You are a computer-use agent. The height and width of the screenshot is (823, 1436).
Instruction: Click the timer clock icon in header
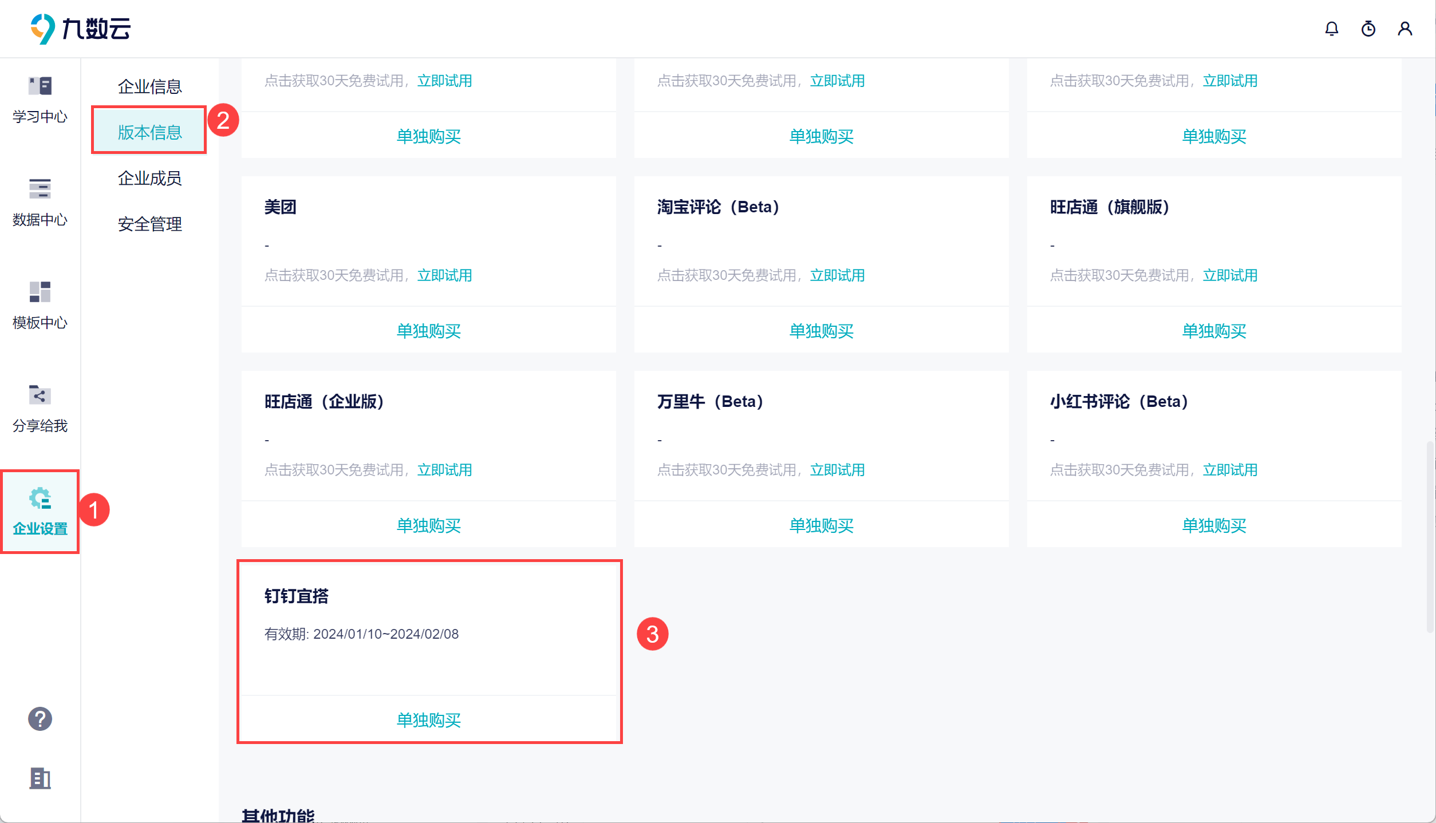coord(1368,29)
